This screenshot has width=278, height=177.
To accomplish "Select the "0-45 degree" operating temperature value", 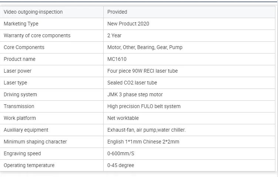I will click(x=121, y=165).
